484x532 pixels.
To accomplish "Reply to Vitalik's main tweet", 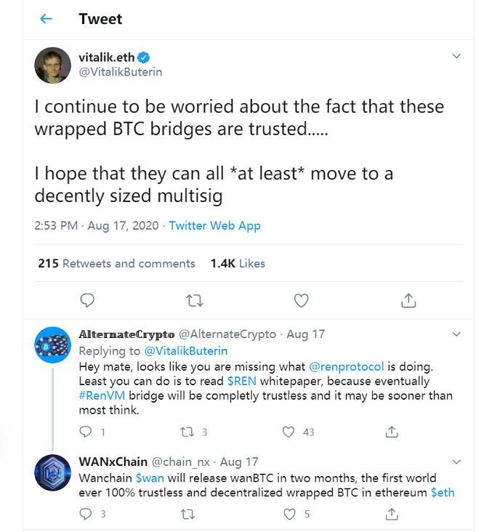I will pyautogui.click(x=86, y=299).
